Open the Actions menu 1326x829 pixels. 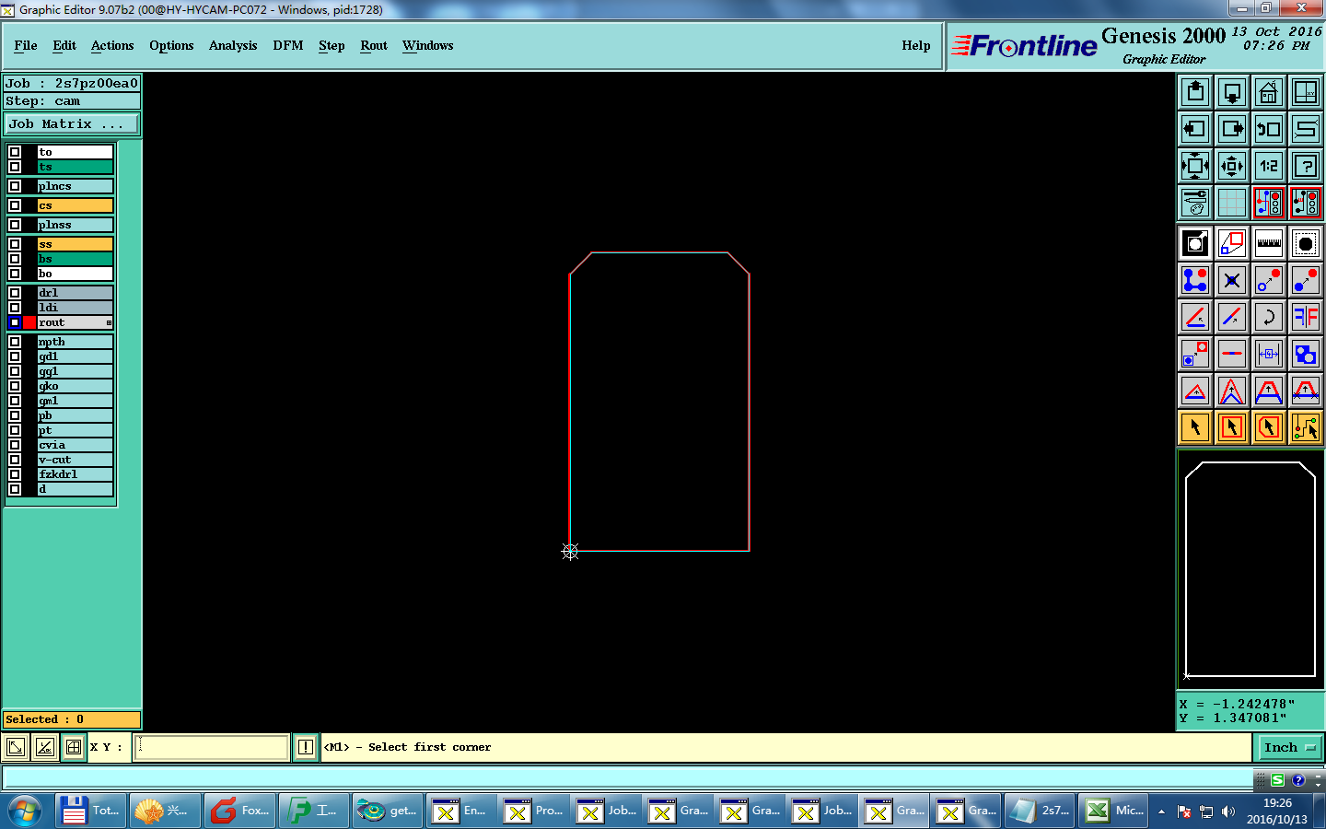pyautogui.click(x=112, y=45)
